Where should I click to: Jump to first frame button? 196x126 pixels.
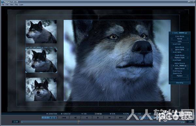64,118
